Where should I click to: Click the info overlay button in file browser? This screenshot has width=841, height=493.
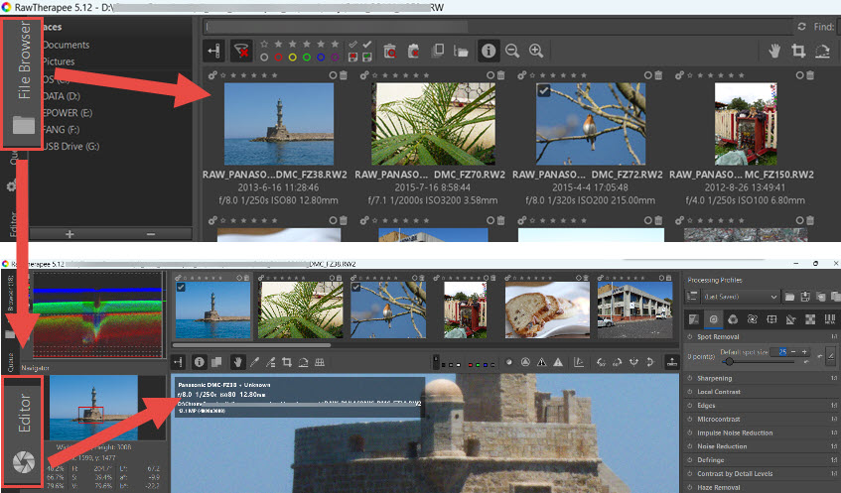pos(489,51)
